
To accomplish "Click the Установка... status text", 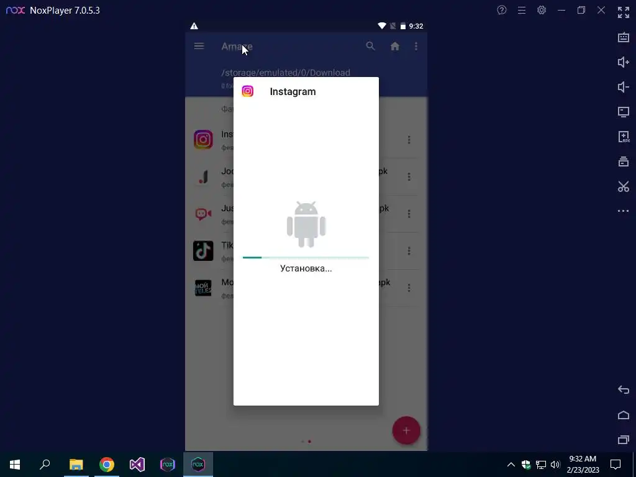I will (x=306, y=268).
